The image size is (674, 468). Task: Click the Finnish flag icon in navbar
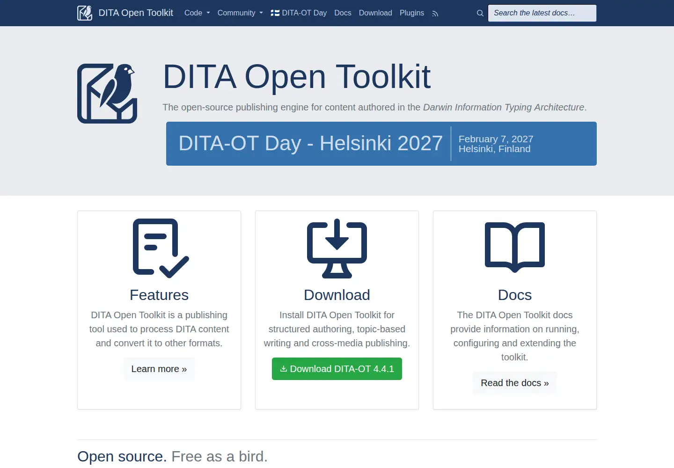point(275,13)
